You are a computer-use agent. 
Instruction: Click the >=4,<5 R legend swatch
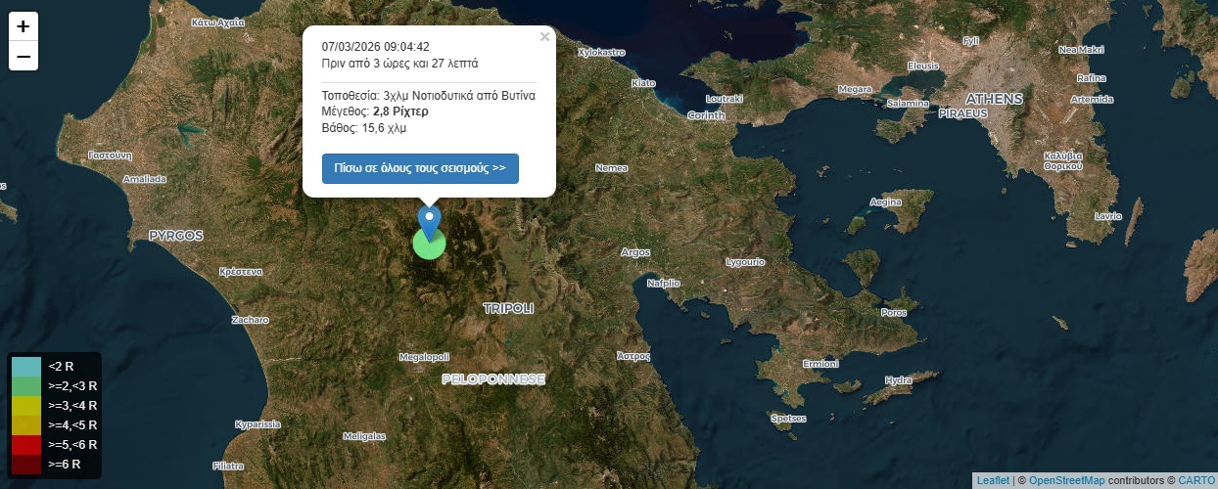coord(26,425)
